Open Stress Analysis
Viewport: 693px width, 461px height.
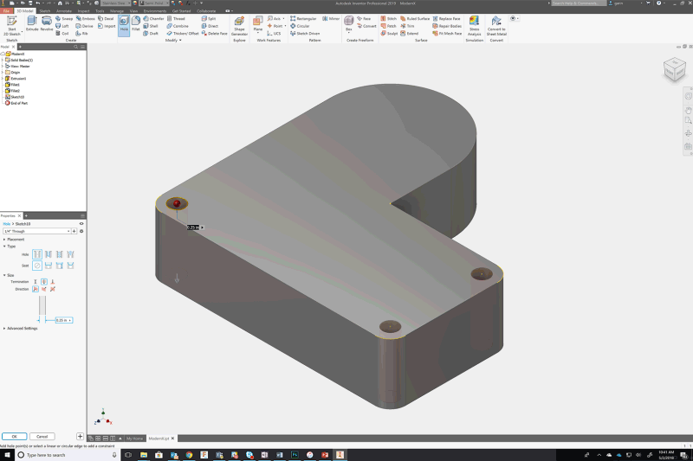[x=474, y=27]
